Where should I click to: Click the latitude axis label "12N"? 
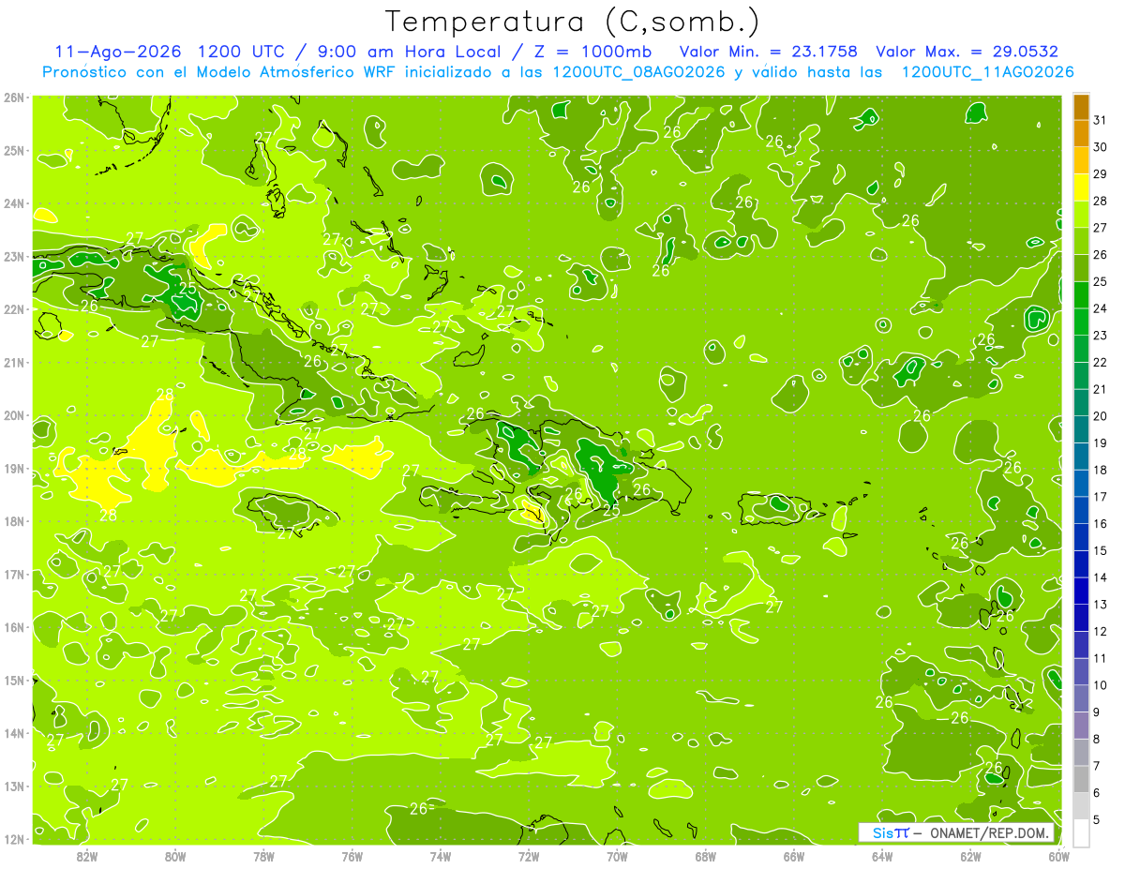coord(13,839)
